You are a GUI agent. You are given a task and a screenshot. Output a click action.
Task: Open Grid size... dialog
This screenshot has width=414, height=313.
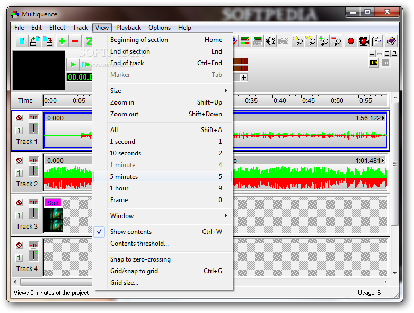162,283
